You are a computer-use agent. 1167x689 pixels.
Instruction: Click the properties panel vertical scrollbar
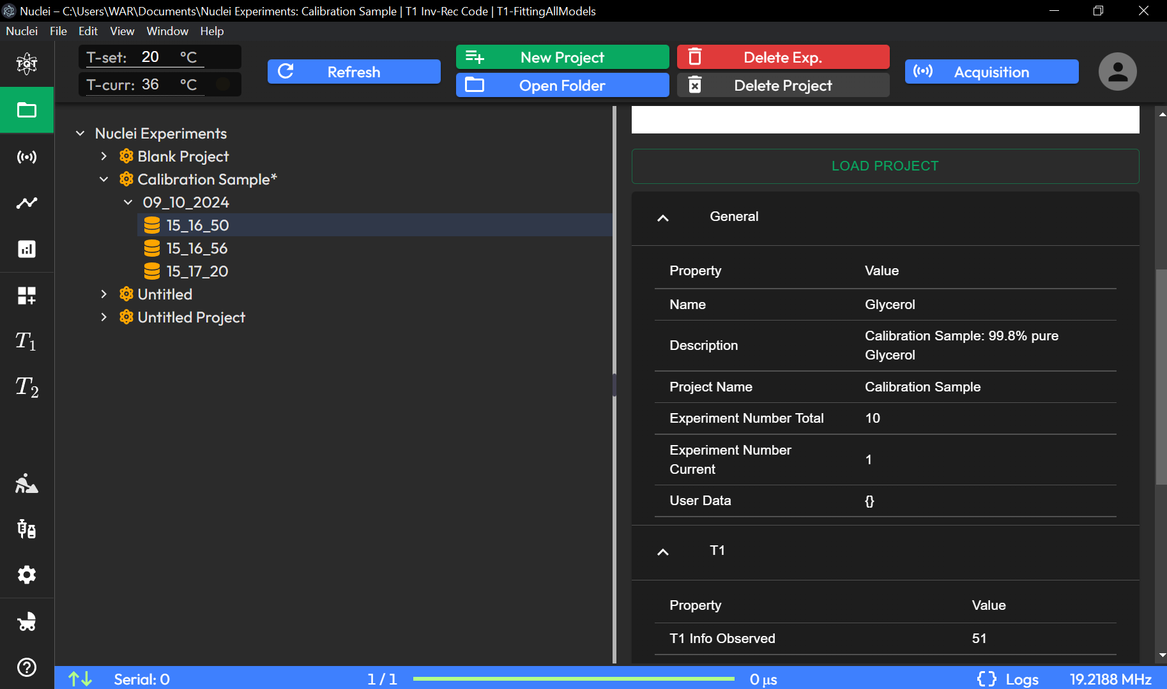point(1161,377)
